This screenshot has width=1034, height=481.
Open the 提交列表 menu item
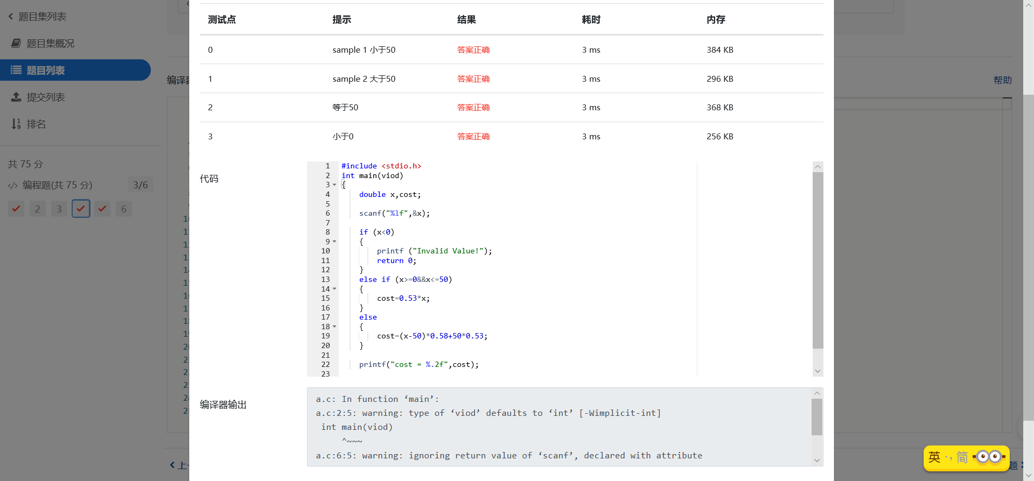pos(46,97)
